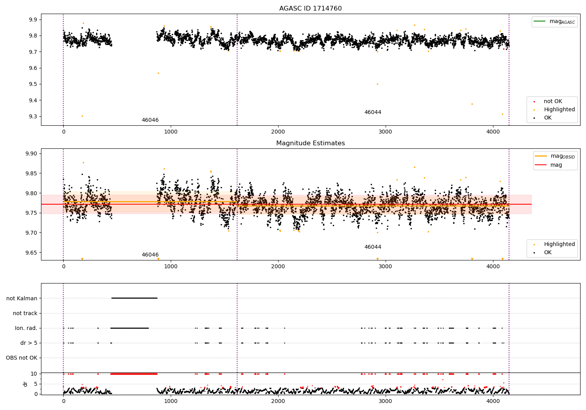586x410 pixels.
Task: Click the "9.85" tick on middle plot y-axis
Action: [32, 173]
